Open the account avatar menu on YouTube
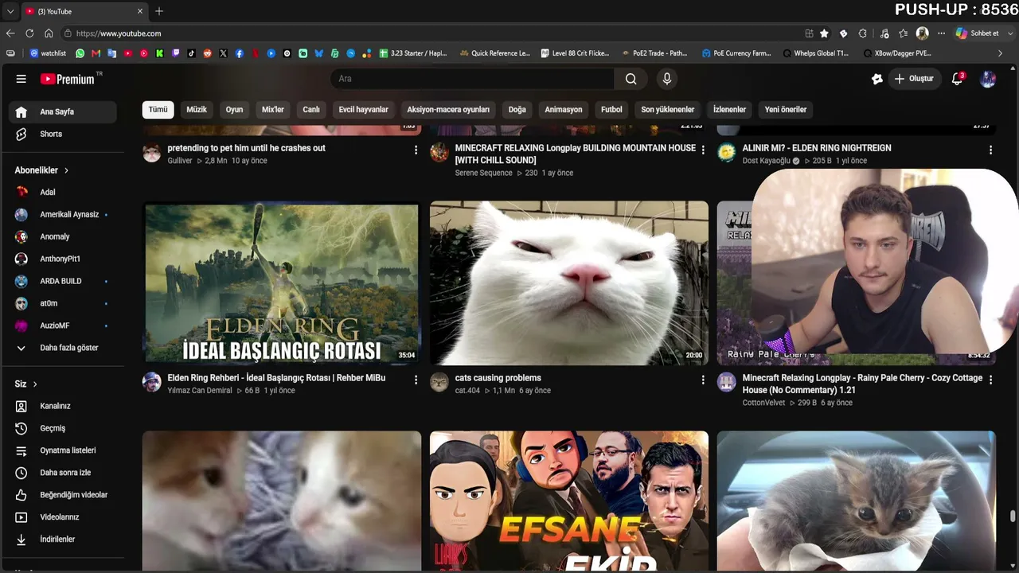The image size is (1019, 573). pyautogui.click(x=988, y=79)
